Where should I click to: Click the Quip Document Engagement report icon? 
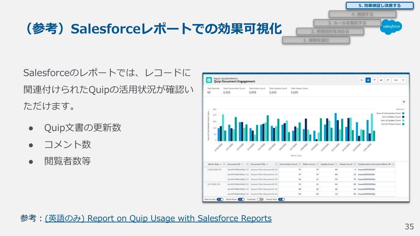(209, 80)
